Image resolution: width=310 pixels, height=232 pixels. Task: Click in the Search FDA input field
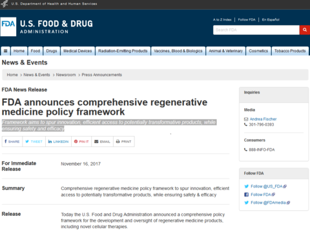click(256, 30)
